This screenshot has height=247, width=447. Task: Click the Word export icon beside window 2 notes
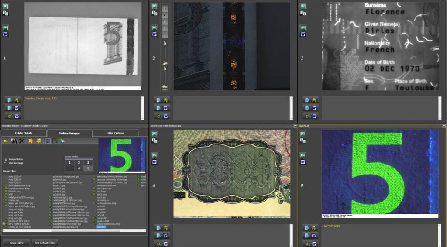(165, 108)
